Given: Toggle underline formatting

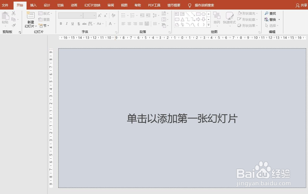Looking at the screenshot, I should [72, 24].
